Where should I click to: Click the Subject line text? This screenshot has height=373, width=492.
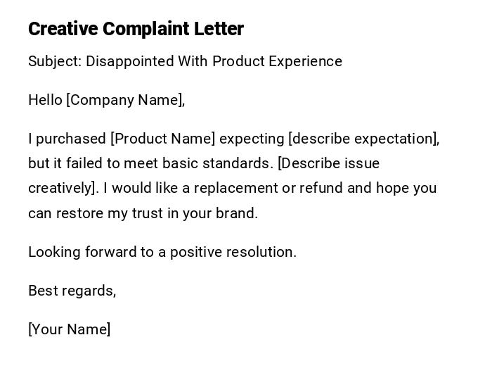pos(185,61)
